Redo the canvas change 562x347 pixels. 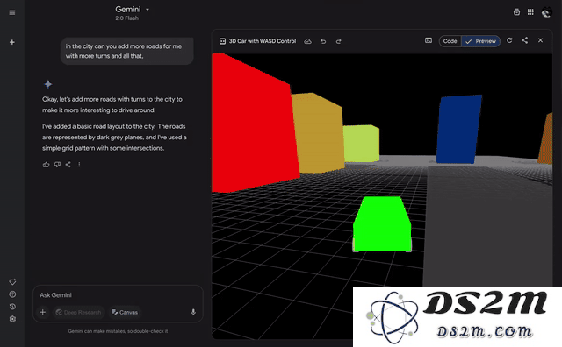pyautogui.click(x=338, y=41)
